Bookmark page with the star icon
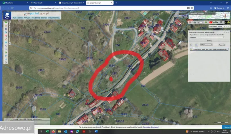Image resolution: width=231 pixels, height=134 pixels. [192, 8]
